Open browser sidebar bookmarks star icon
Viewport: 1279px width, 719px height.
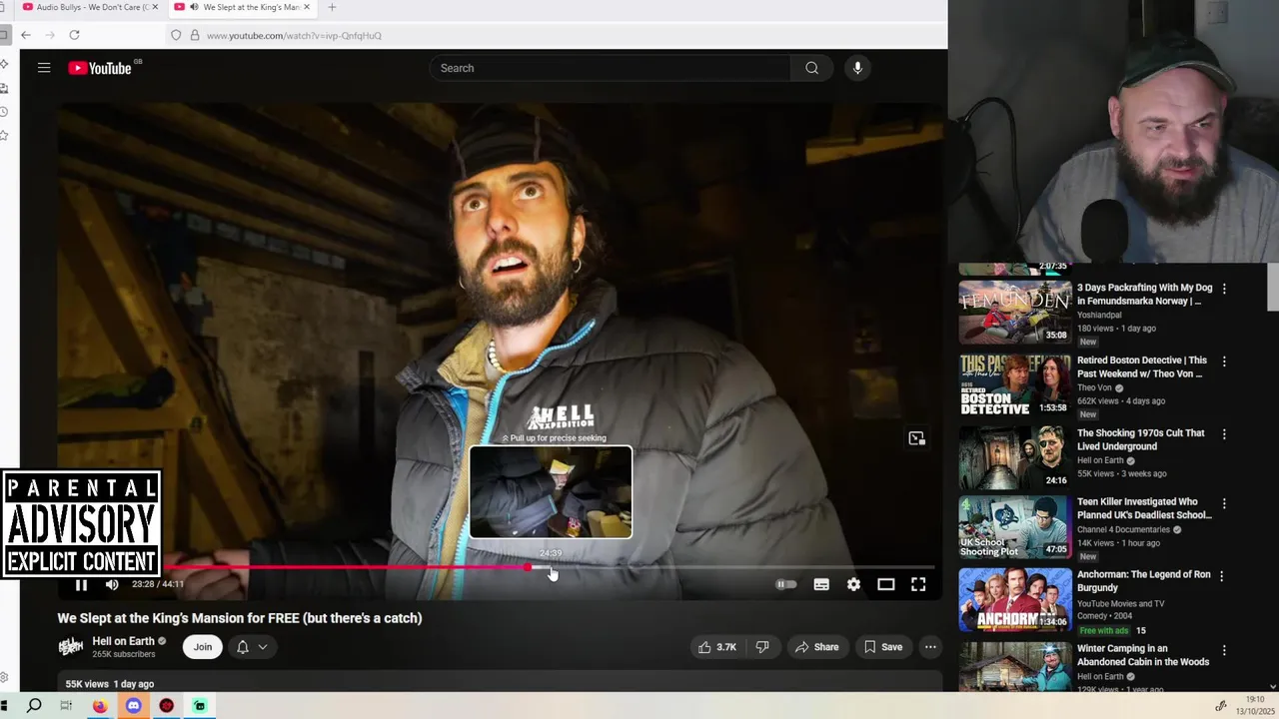pyautogui.click(x=5, y=135)
